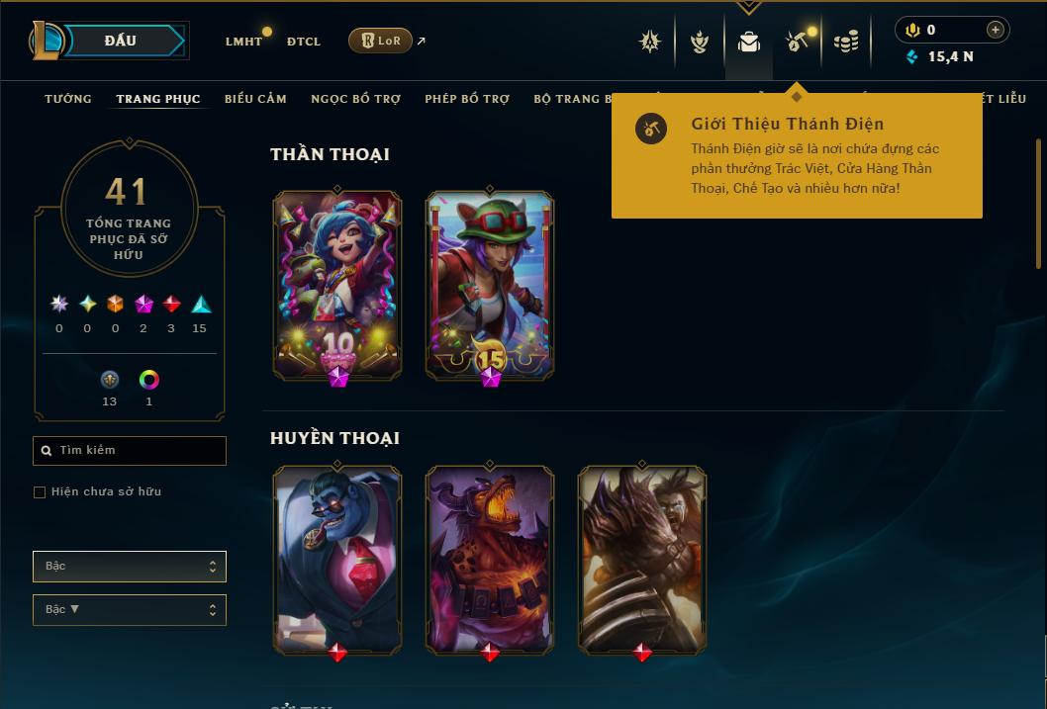Screen dimensions: 1047x709
Task: Select the Teemo green hat skin thumbnail
Action: click(490, 286)
